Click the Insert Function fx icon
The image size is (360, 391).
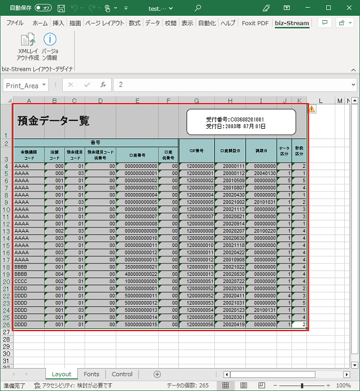[103, 85]
